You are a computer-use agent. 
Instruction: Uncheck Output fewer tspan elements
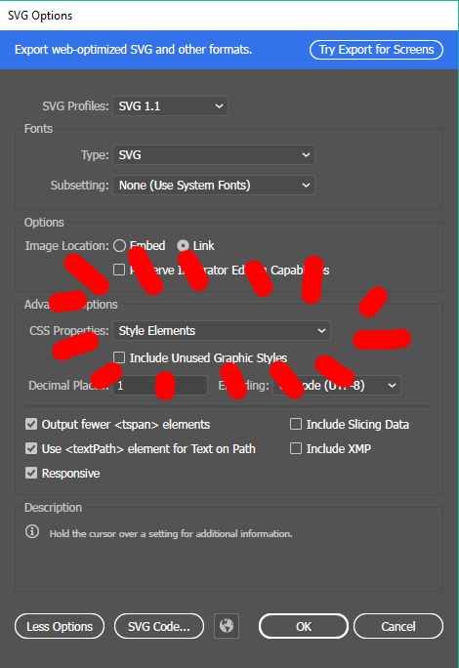31,424
